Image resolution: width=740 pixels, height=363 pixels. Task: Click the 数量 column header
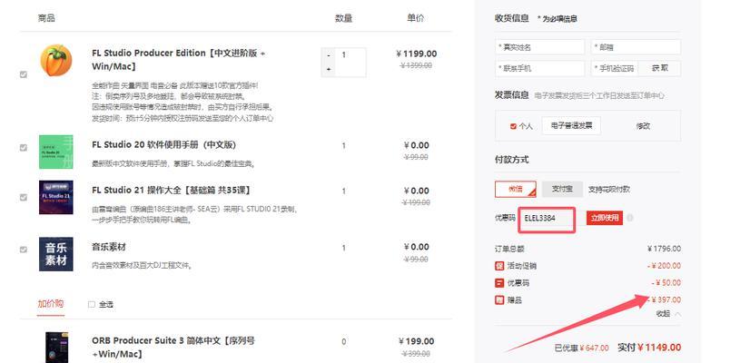click(343, 18)
